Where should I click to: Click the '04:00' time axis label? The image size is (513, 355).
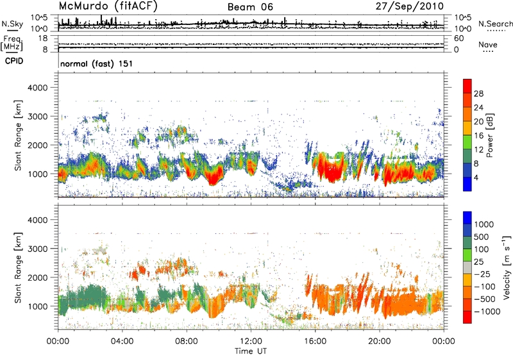point(122,342)
